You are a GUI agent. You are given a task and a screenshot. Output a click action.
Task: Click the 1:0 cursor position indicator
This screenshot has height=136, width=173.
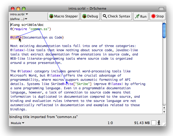click(x=110, y=123)
